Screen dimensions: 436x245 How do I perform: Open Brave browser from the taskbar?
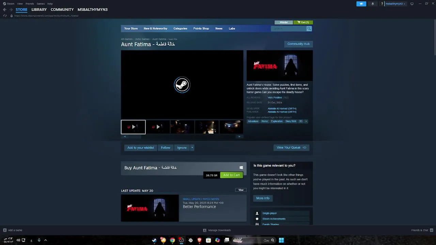200,240
